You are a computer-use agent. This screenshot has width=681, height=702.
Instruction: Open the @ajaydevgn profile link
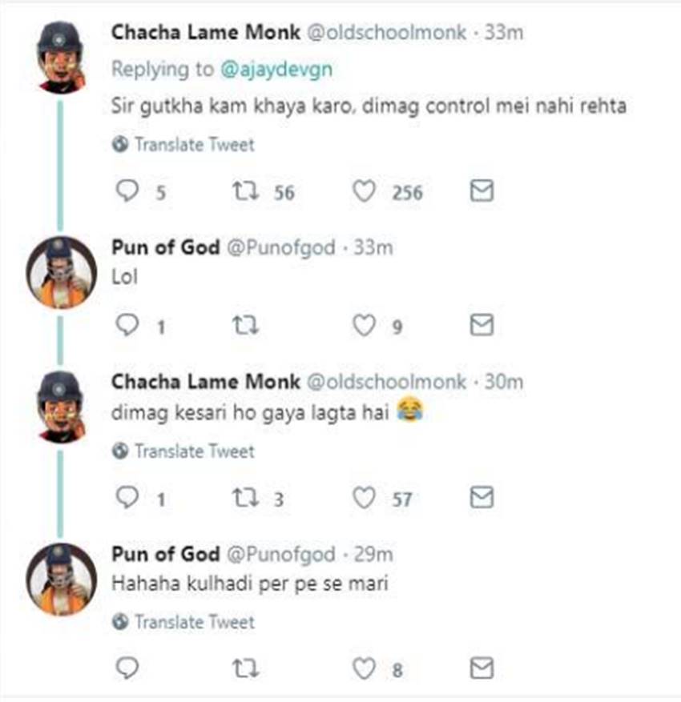click(276, 70)
